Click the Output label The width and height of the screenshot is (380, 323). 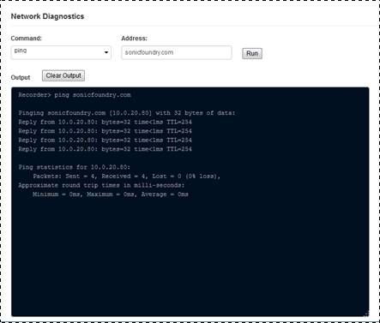click(x=21, y=77)
